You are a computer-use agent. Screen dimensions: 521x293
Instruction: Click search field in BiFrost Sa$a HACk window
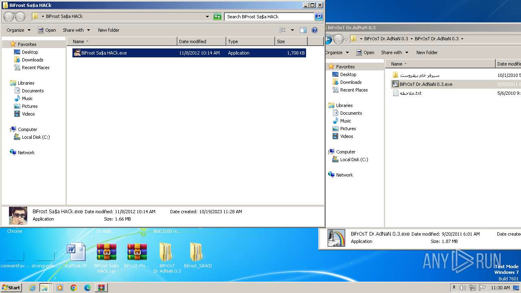[269, 17]
